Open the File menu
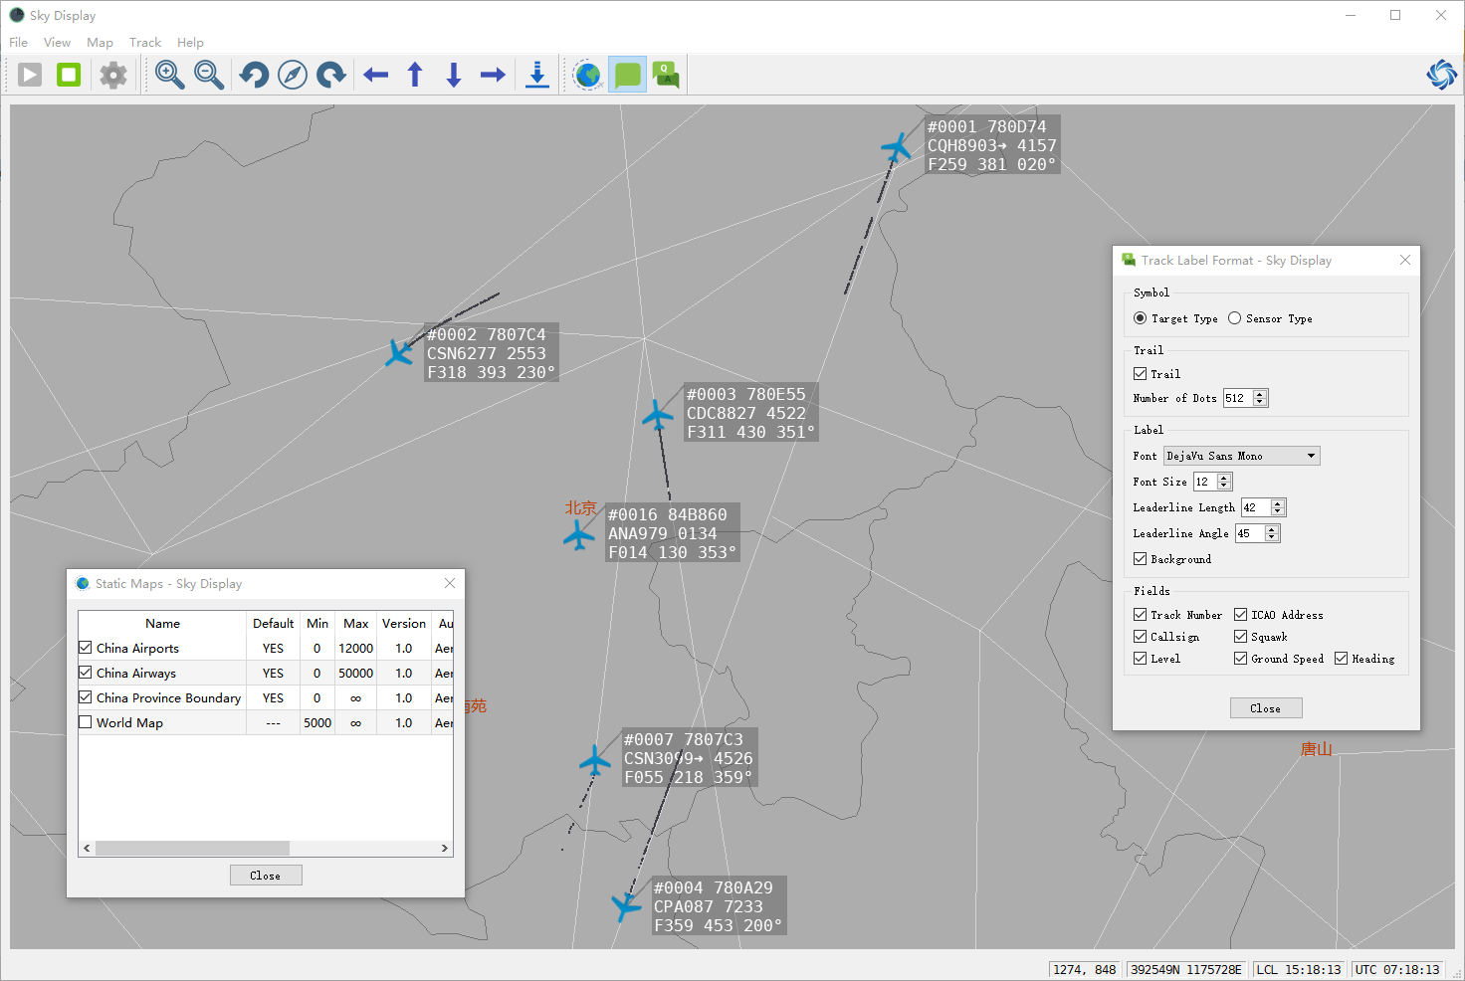The image size is (1465, 981). (x=18, y=43)
